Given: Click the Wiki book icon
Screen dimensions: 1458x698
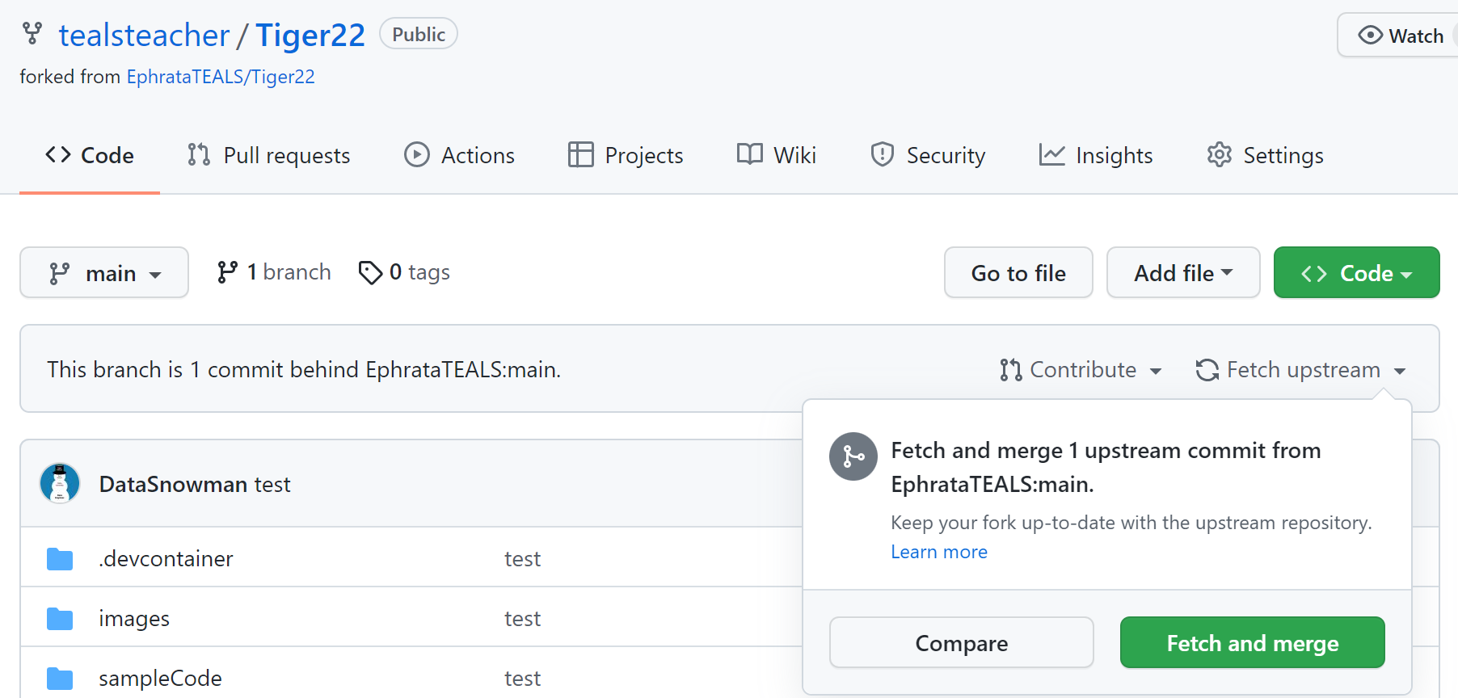Looking at the screenshot, I should pos(749,153).
